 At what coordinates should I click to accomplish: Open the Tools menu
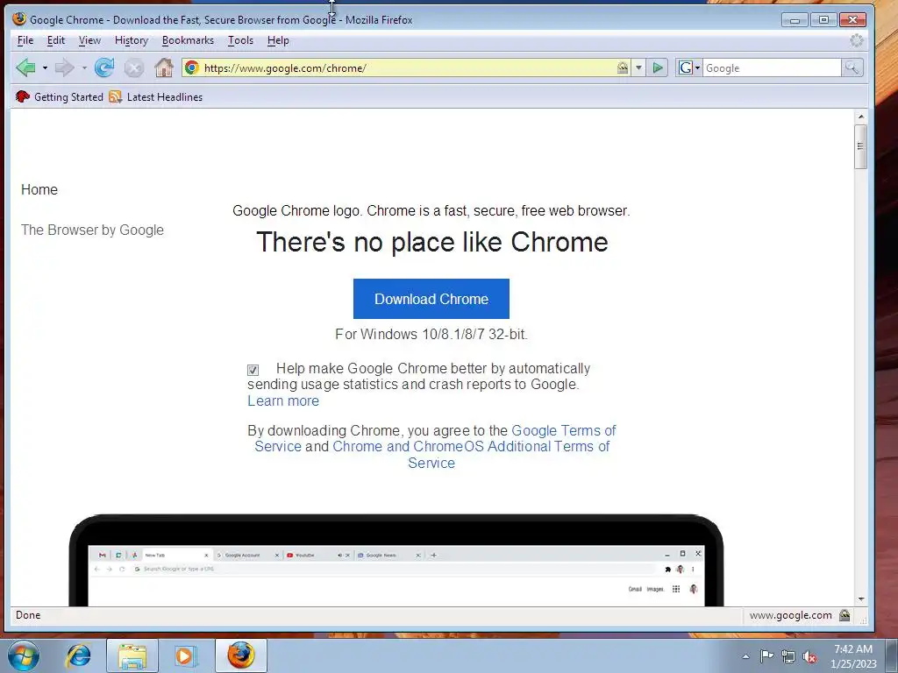click(240, 40)
